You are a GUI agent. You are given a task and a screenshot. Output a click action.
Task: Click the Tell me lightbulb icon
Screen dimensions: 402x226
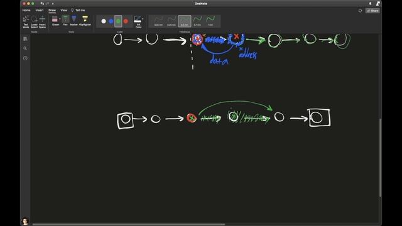[72, 10]
